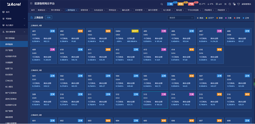Image resolution: width=255 pixels, height=124 pixels.
Task: Close the 数据监控 tab
Action: coord(47,10)
